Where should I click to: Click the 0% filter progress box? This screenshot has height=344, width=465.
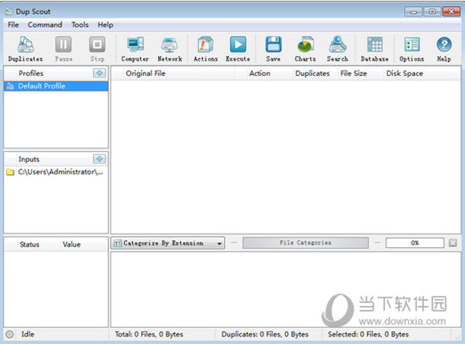pos(414,243)
